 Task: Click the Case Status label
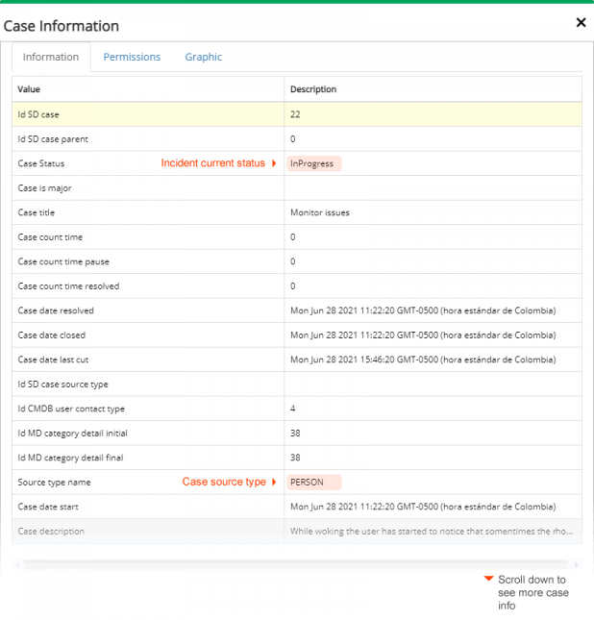41,163
